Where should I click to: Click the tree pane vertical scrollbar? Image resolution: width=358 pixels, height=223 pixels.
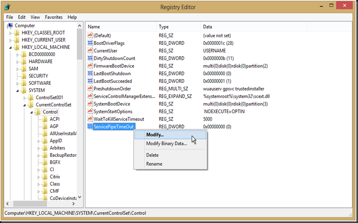(80, 118)
